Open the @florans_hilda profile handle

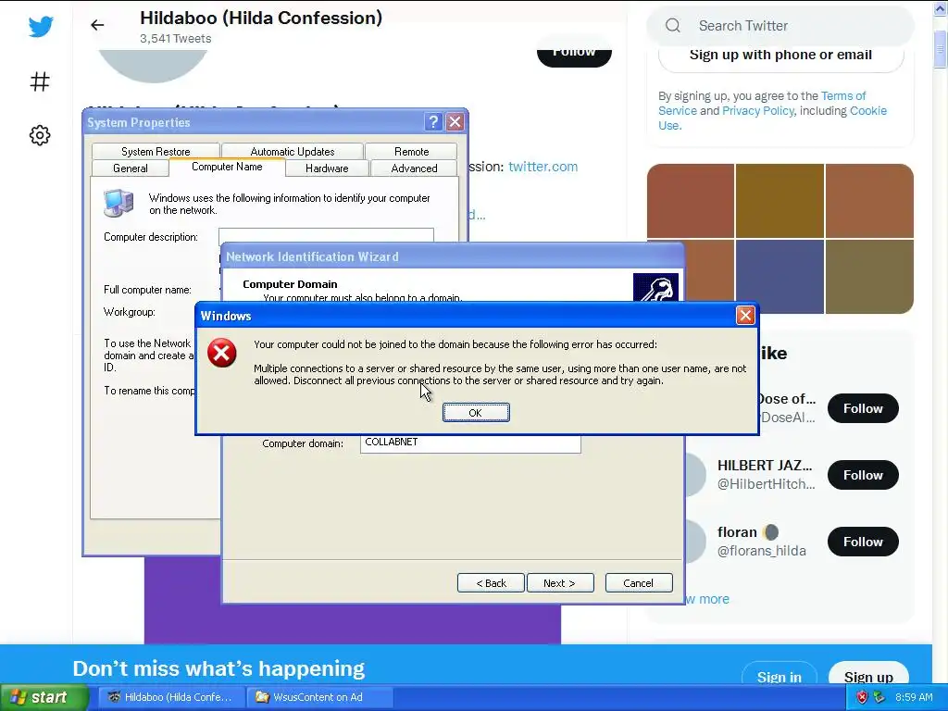tap(762, 551)
